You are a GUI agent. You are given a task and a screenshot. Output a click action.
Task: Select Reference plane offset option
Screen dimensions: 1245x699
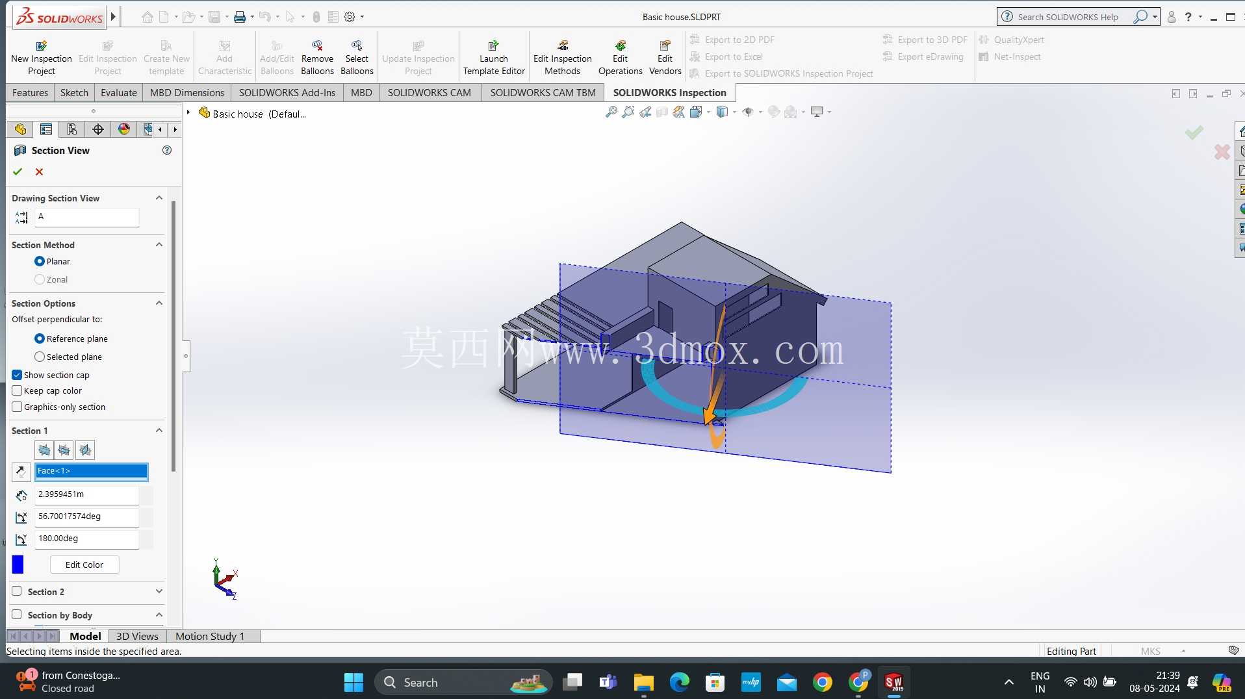tap(40, 338)
